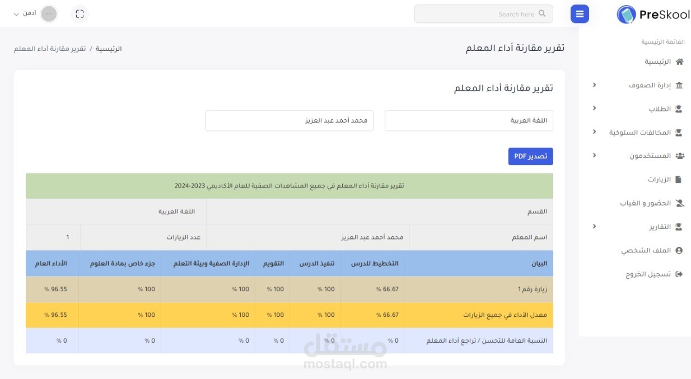This screenshot has width=691, height=379.
Task: Click the icon beside الحضور و الغياب
Action: 679,203
